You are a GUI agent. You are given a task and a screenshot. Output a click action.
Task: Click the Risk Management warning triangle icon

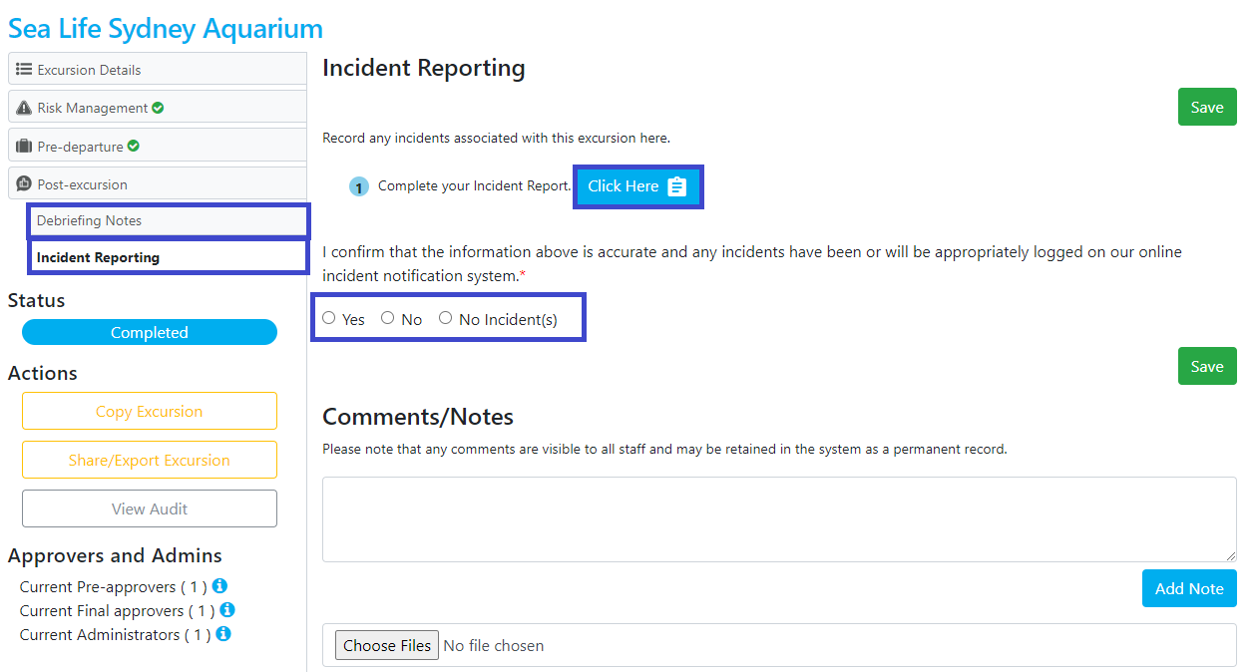click(x=24, y=108)
